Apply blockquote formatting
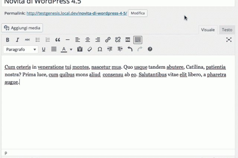Viewport: 238px width, 158px height. (58, 40)
